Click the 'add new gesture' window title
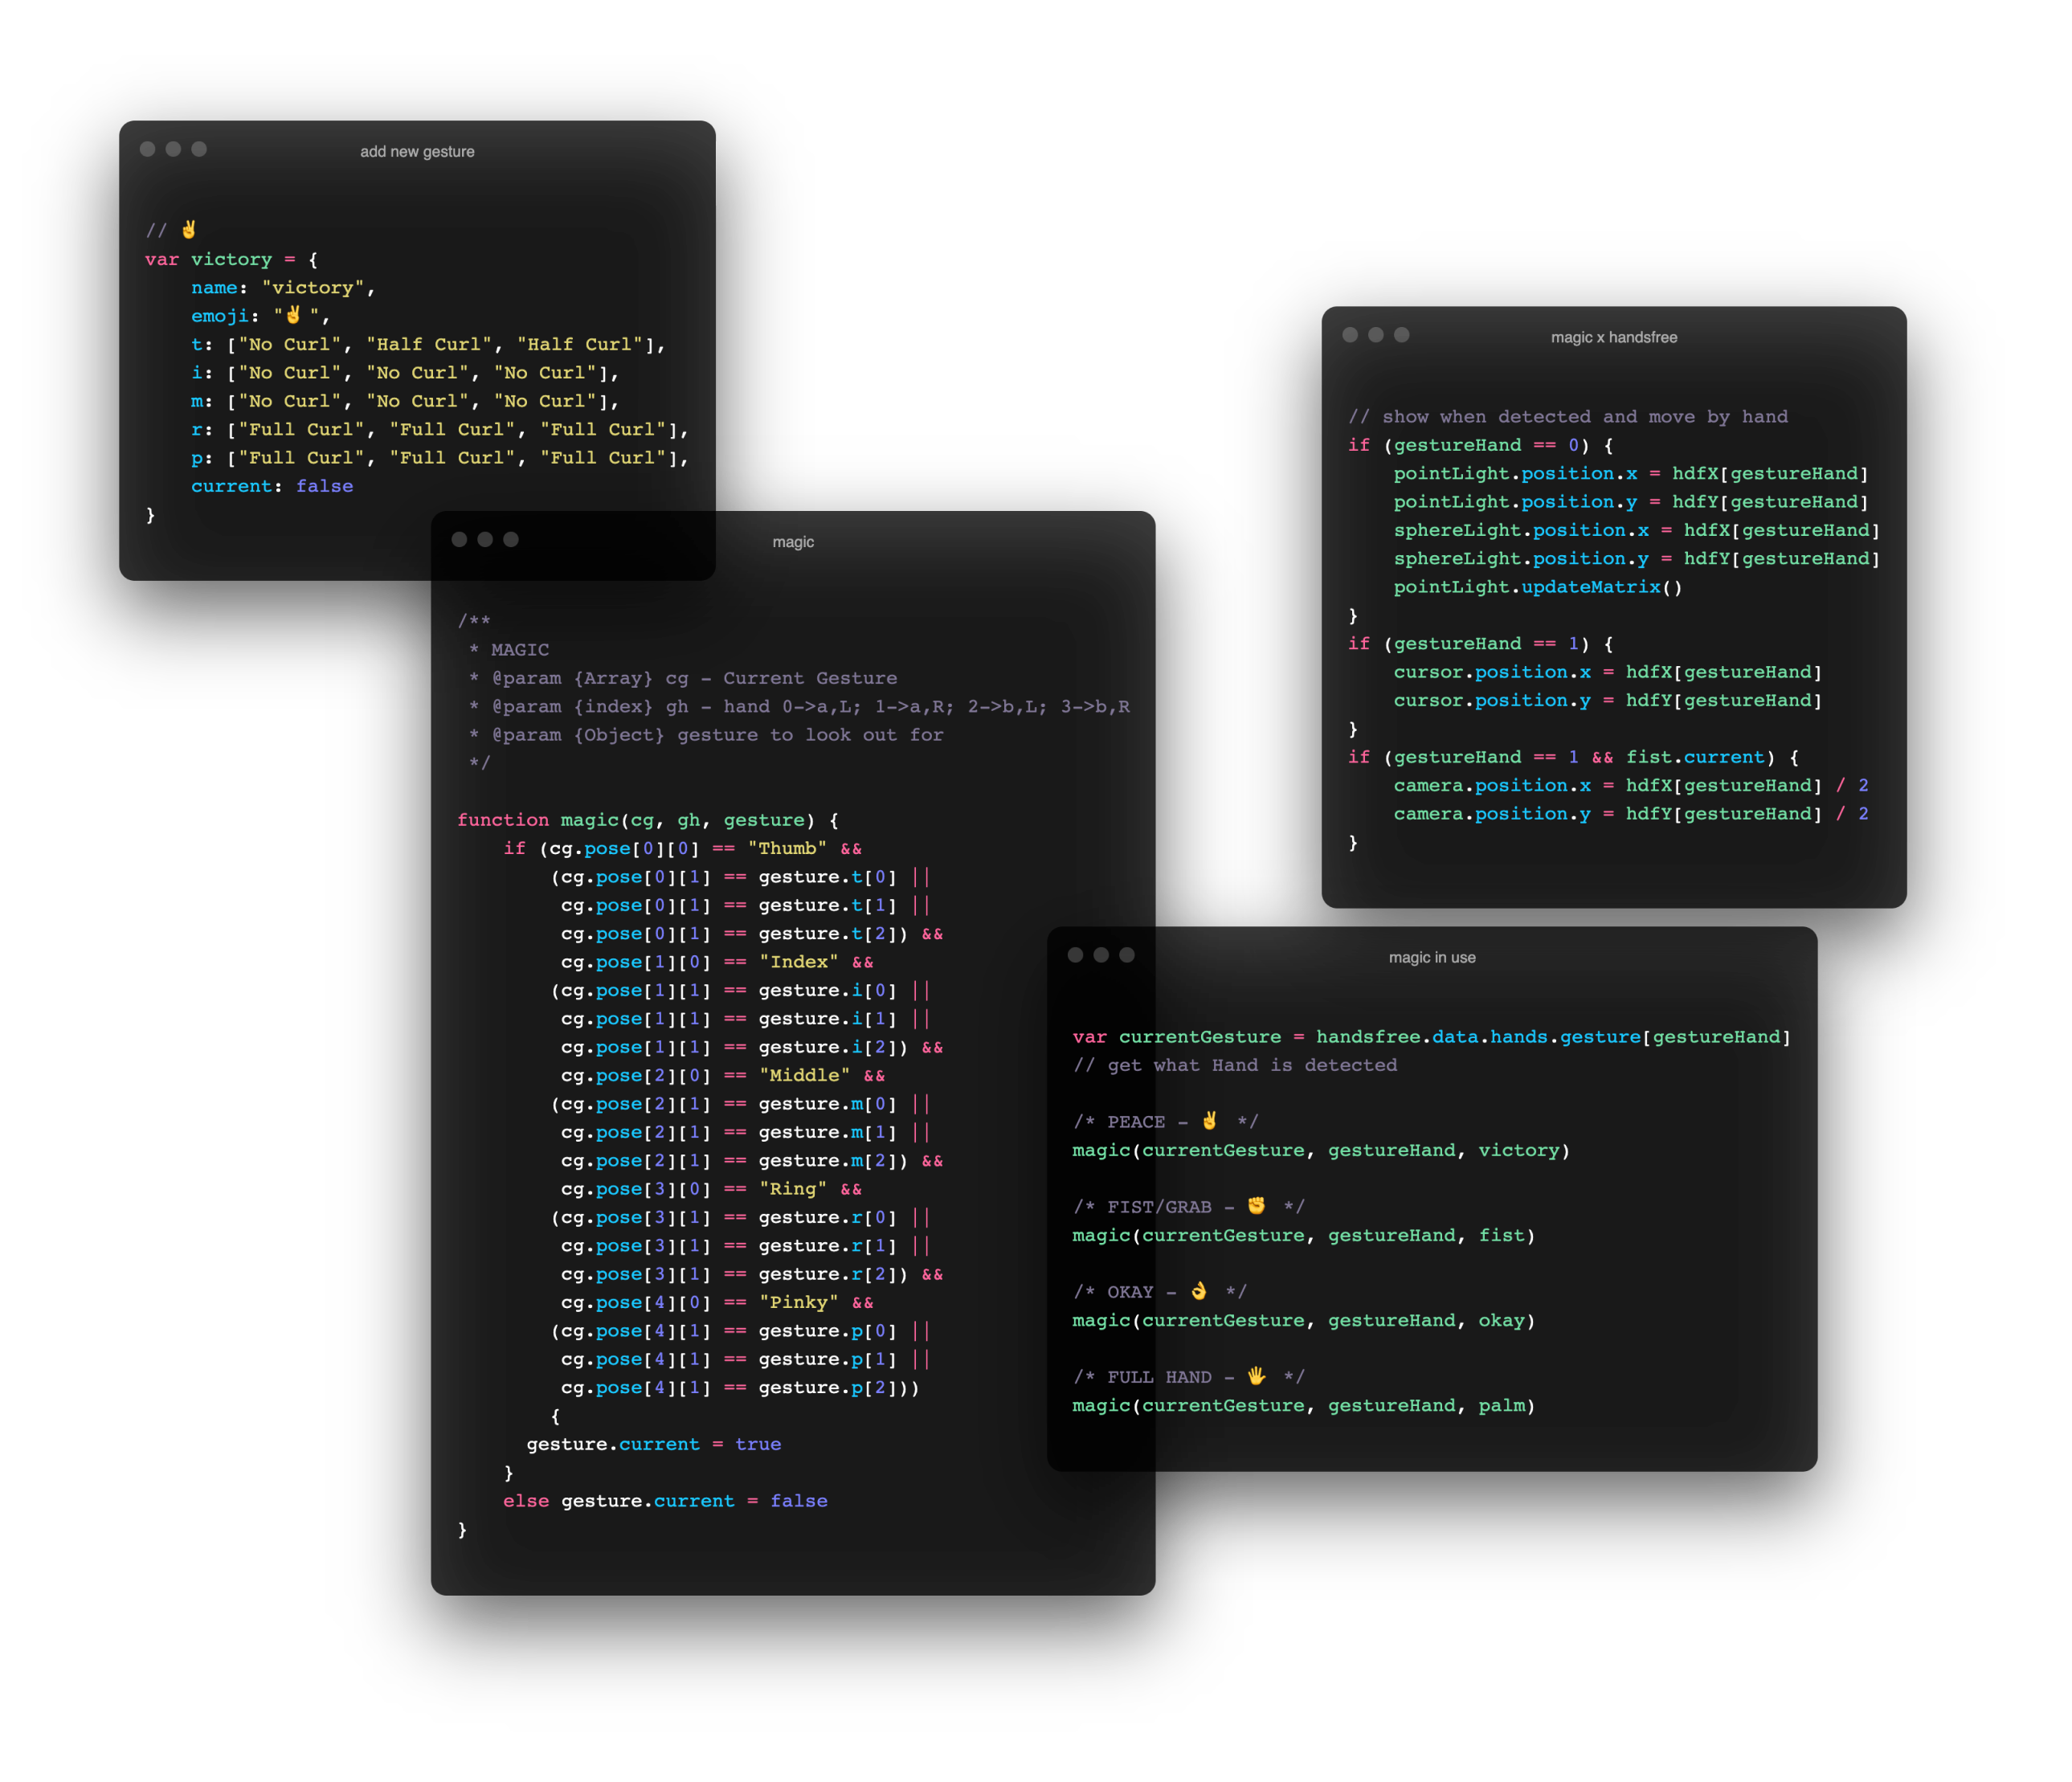Screen dimensions: 2072x1782 click(417, 152)
